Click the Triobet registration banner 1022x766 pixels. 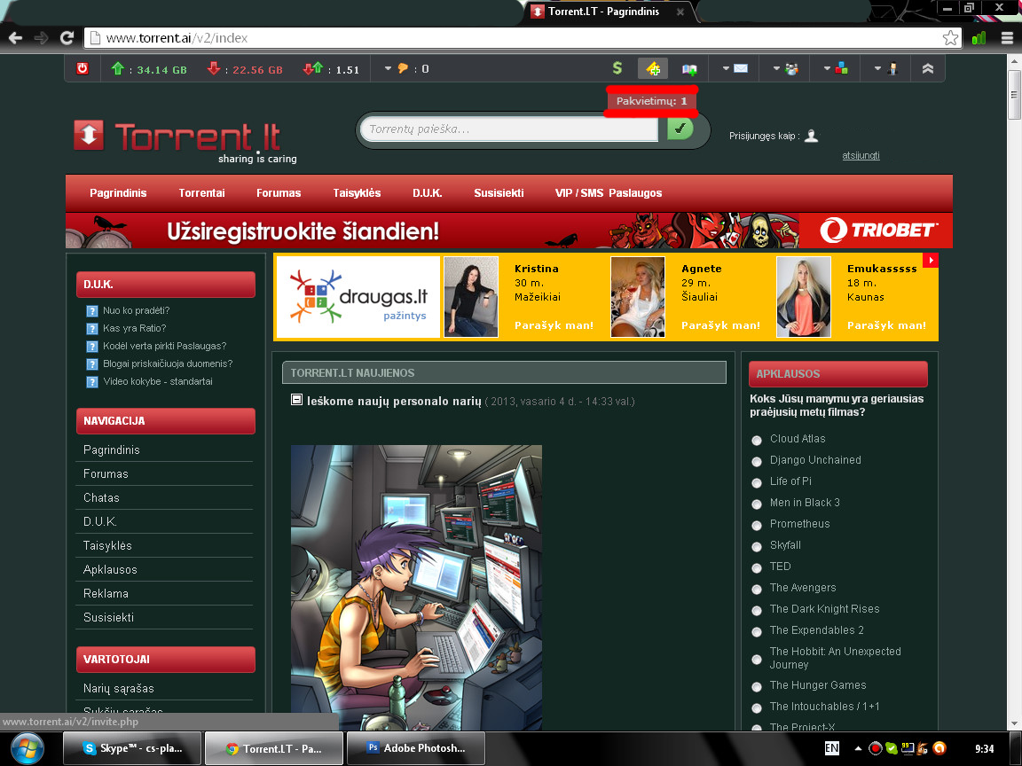[509, 231]
